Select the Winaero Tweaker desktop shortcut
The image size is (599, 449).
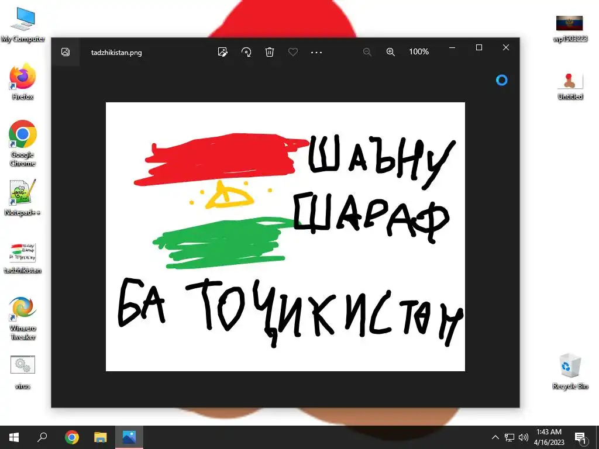point(23,318)
